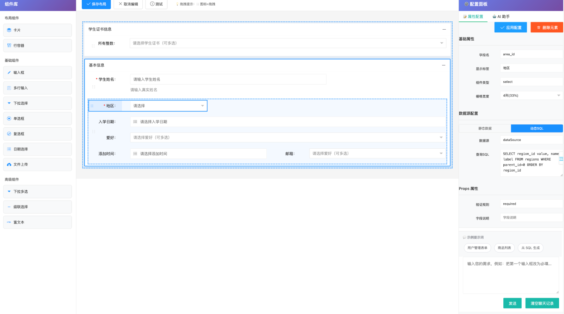Viewport: 564px width, 314px height.
Task: Select the 复选框 checkbox component
Action: [37, 134]
